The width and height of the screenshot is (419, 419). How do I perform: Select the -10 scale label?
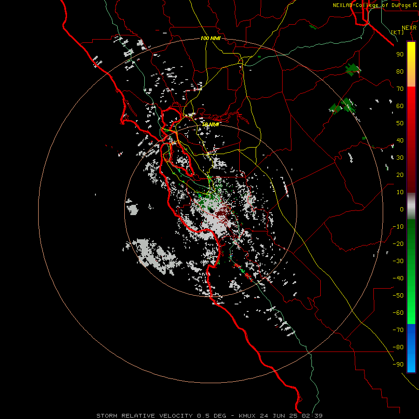[398, 227]
